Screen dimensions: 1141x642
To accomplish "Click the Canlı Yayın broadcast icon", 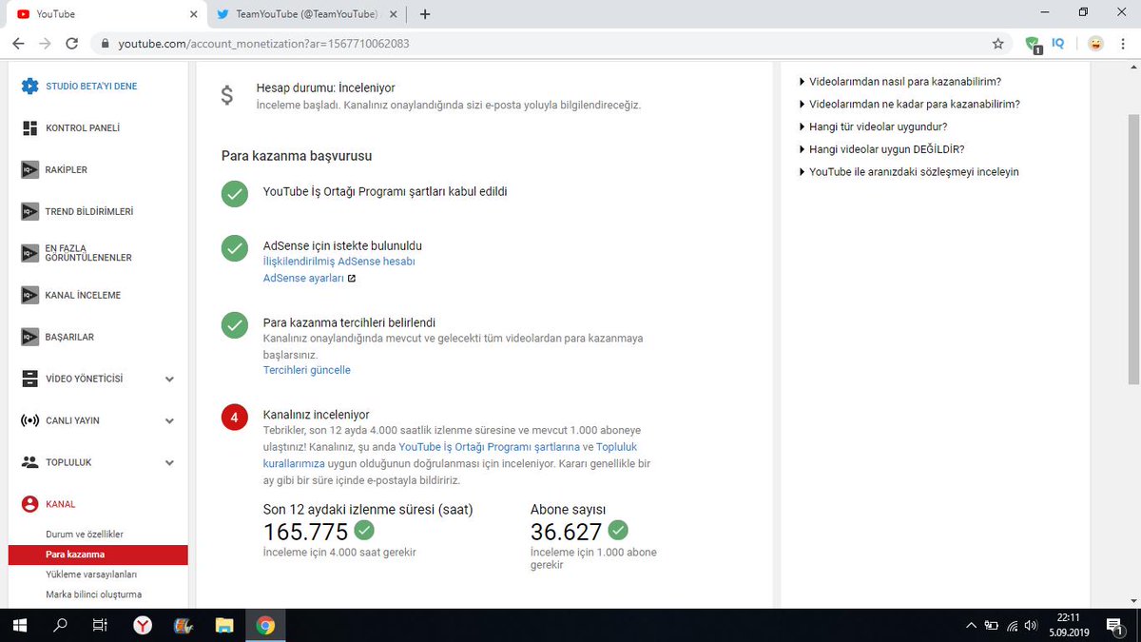I will (29, 420).
